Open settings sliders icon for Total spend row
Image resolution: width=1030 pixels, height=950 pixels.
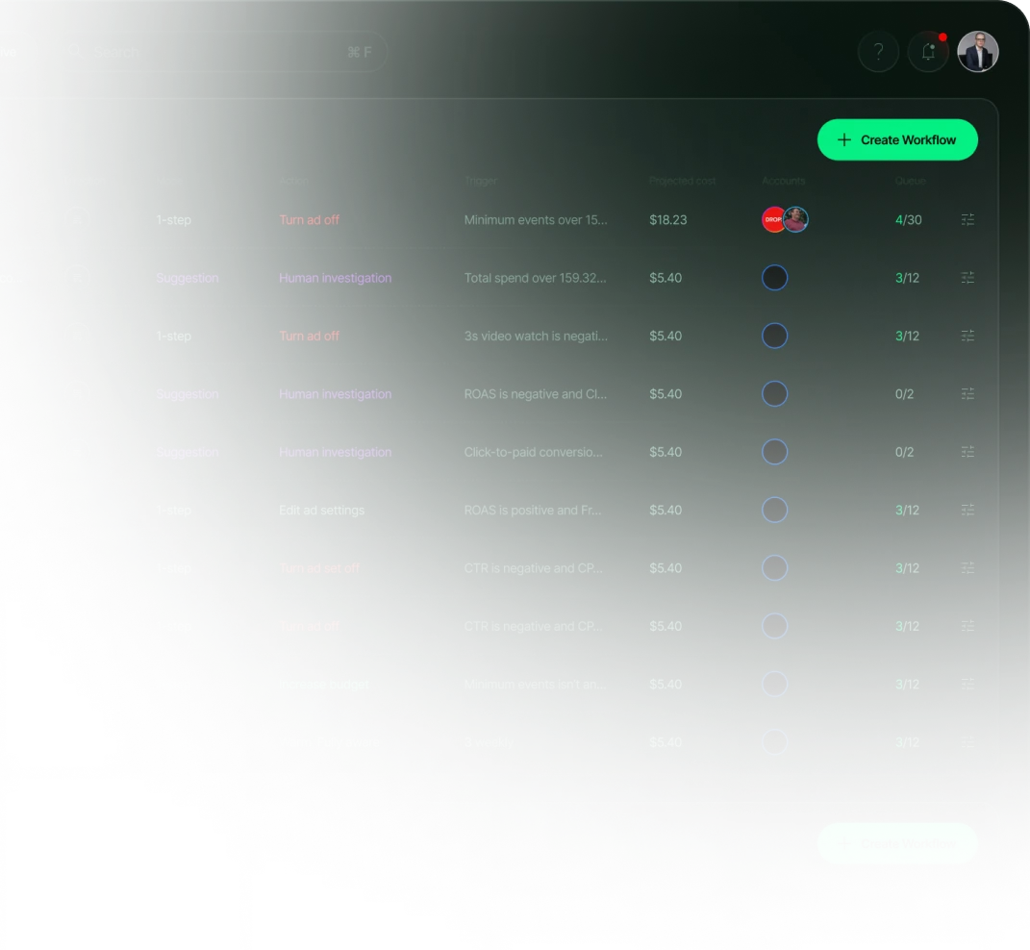[967, 277]
